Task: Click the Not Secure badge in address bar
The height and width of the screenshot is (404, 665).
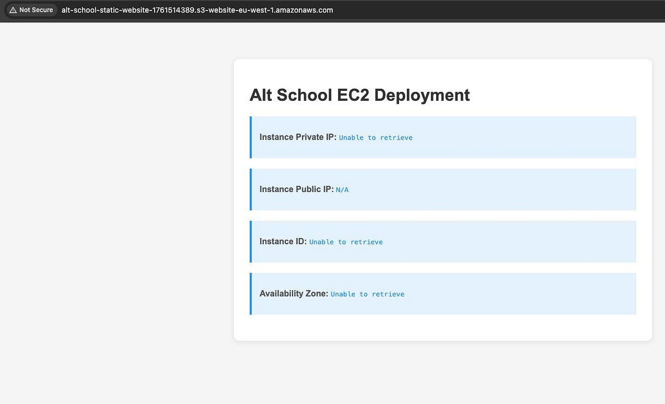Action: [x=31, y=9]
